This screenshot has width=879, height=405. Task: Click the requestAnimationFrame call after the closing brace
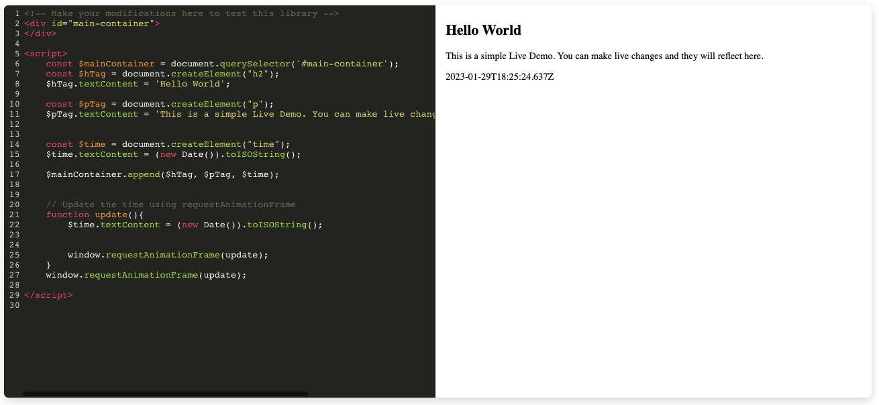[x=146, y=275]
